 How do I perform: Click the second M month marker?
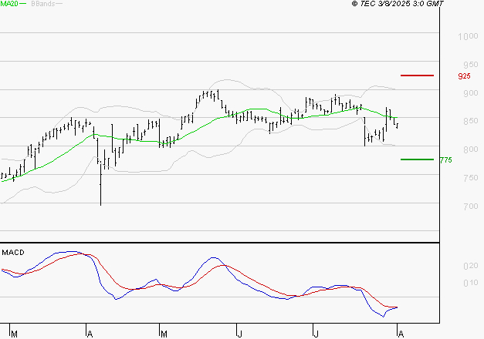(x=164, y=334)
